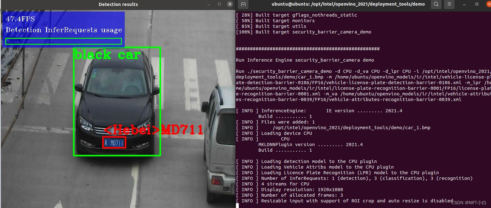Maximize the Detection results window icon
491x208 pixels.
pyautogui.click(x=220, y=4)
